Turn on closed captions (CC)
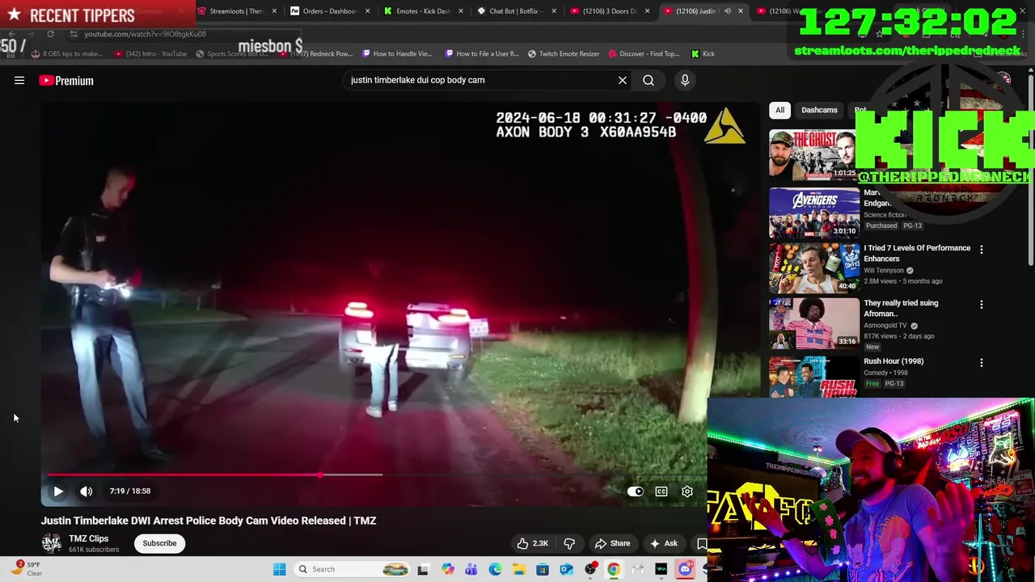 coord(661,491)
